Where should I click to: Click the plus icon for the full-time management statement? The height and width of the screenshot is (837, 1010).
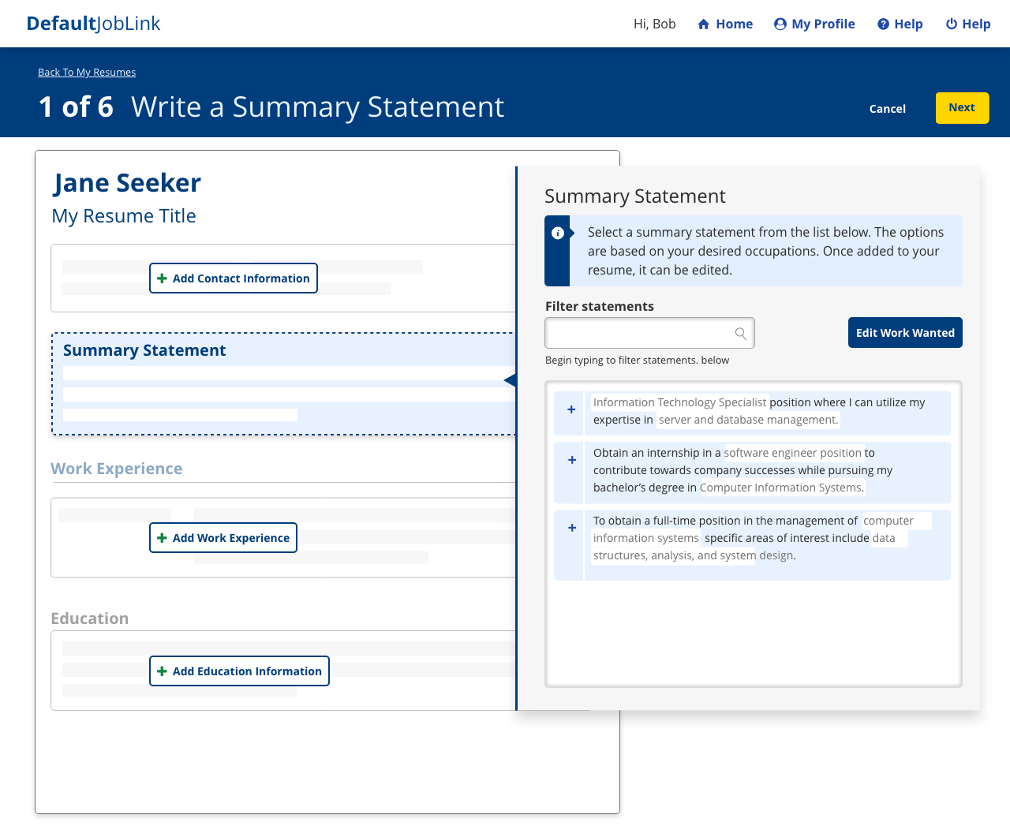point(570,528)
